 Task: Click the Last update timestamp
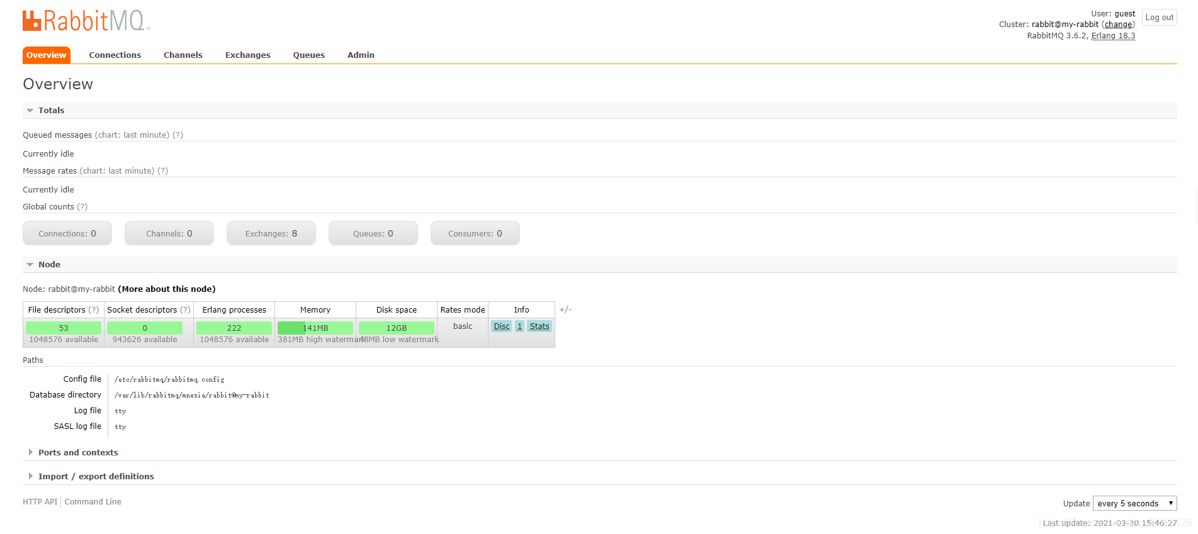coord(1110,523)
